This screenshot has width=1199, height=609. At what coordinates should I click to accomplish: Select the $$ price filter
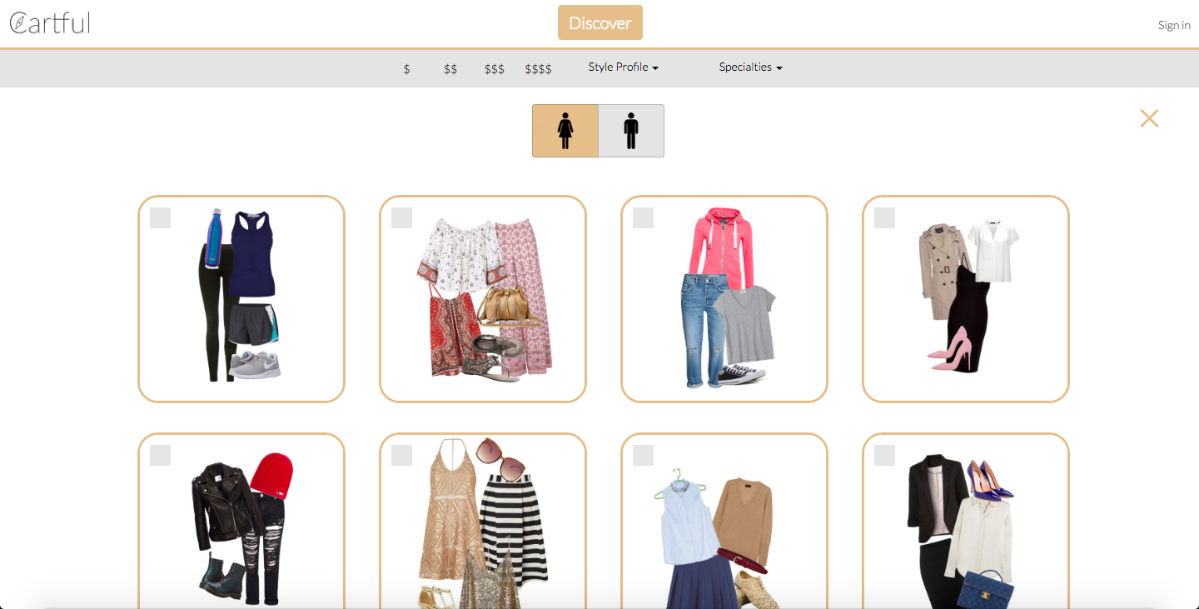[450, 69]
